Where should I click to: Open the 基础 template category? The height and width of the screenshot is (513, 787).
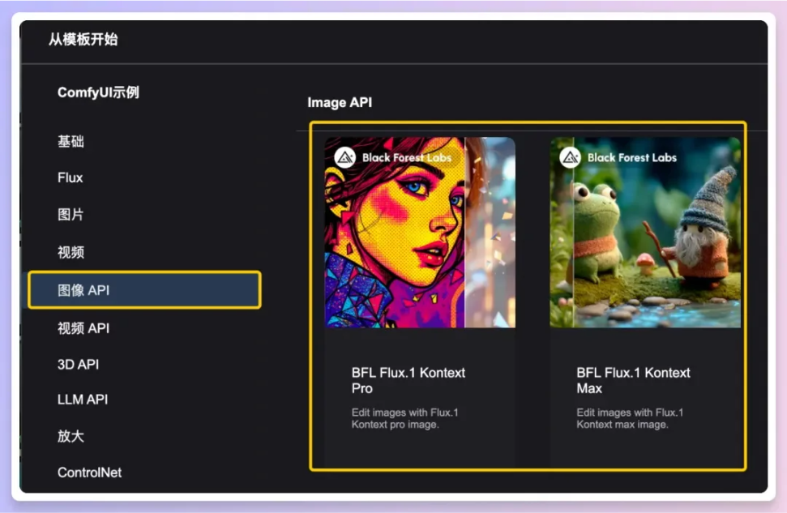[x=71, y=142]
